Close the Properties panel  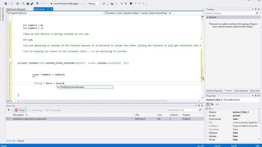click(x=259, y=96)
